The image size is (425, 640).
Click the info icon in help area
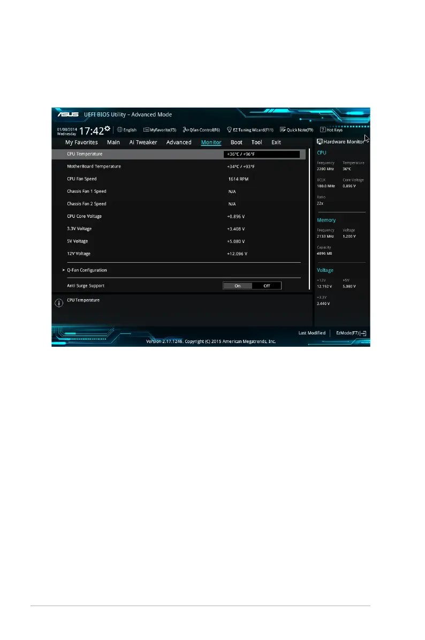click(x=59, y=303)
